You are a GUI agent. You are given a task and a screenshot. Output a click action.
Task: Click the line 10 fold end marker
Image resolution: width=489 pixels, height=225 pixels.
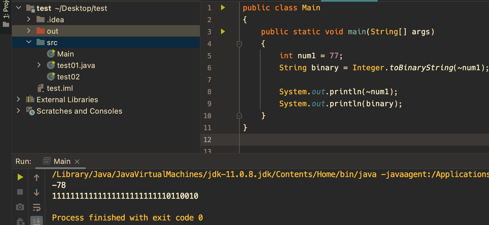point(239,115)
